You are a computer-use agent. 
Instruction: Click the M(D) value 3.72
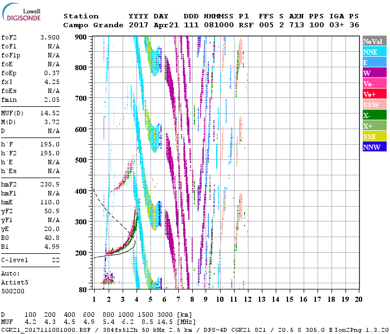(52, 122)
